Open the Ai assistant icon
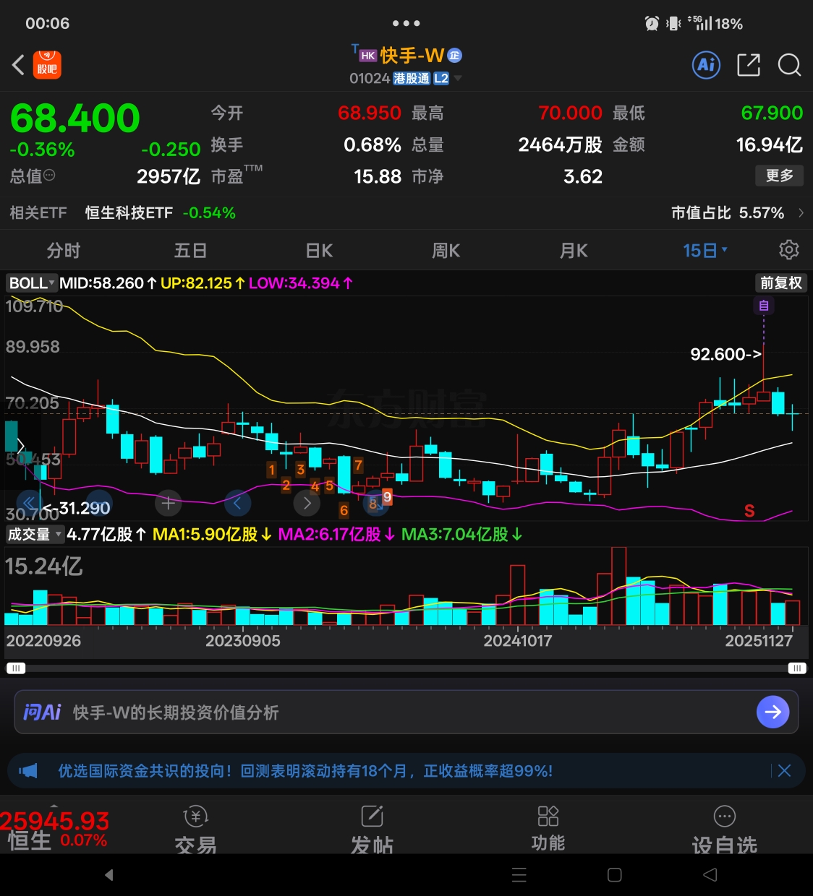Viewport: 813px width, 896px height. click(x=706, y=65)
